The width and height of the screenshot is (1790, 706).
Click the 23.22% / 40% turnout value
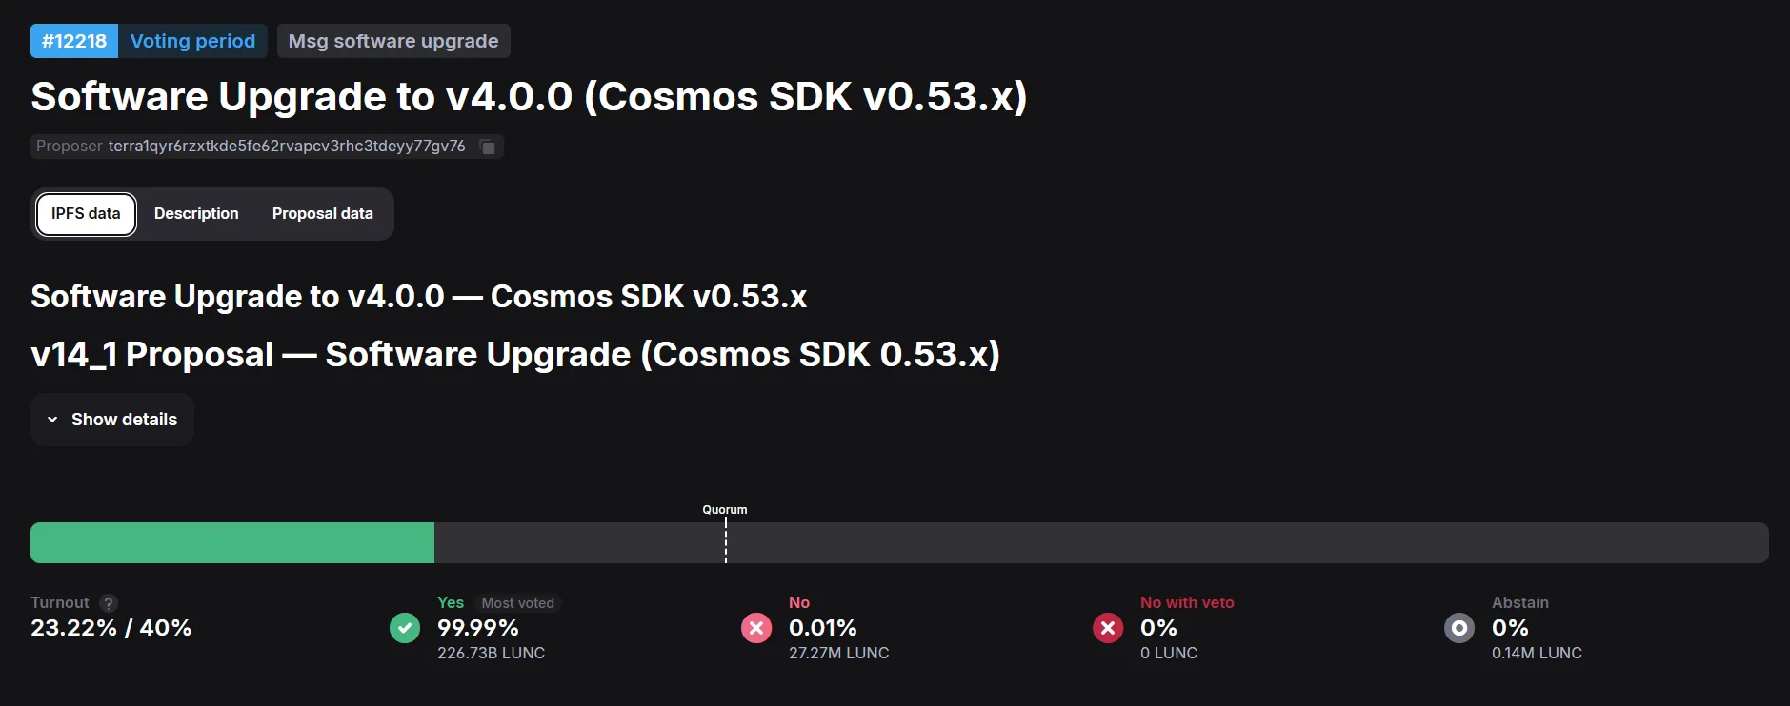coord(111,628)
